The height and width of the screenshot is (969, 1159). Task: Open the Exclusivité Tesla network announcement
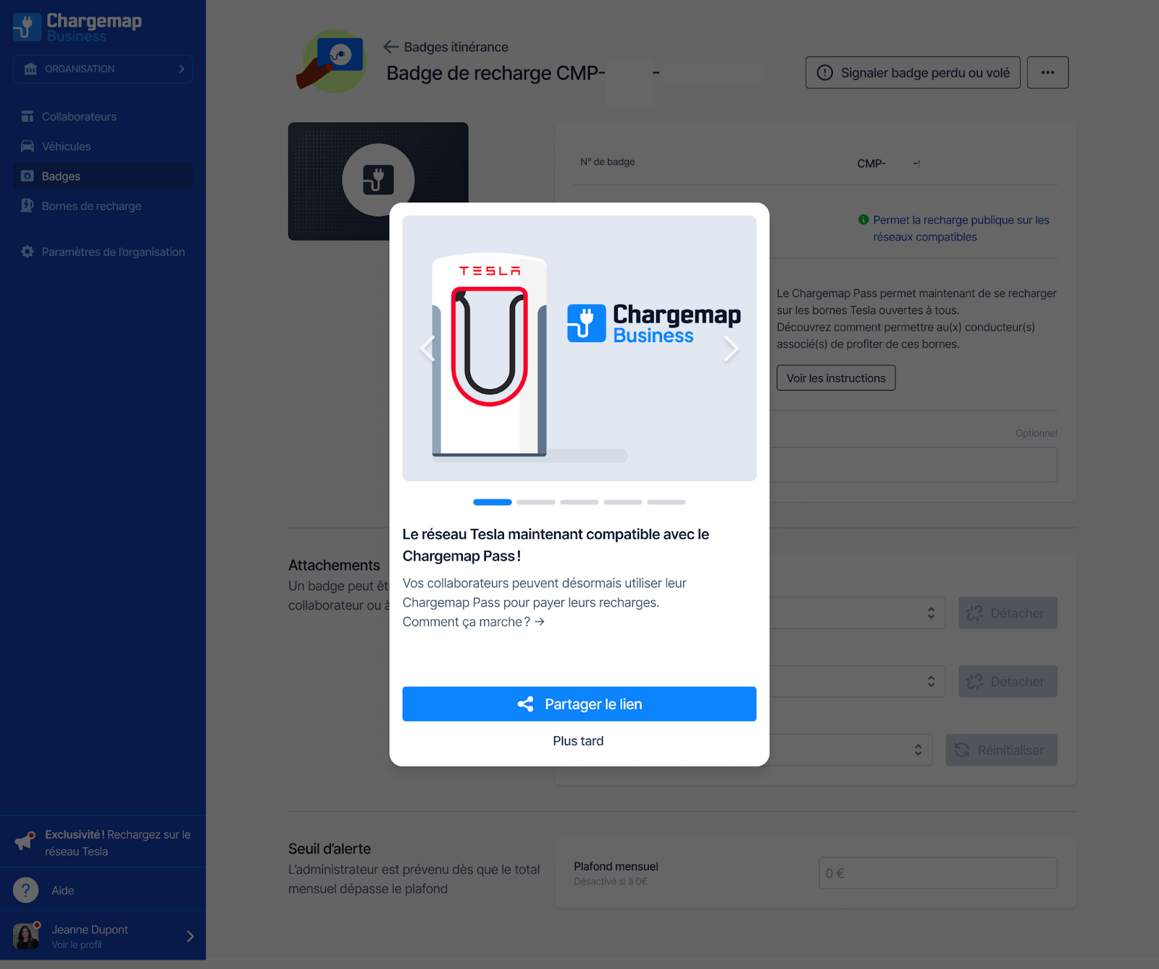(x=103, y=843)
